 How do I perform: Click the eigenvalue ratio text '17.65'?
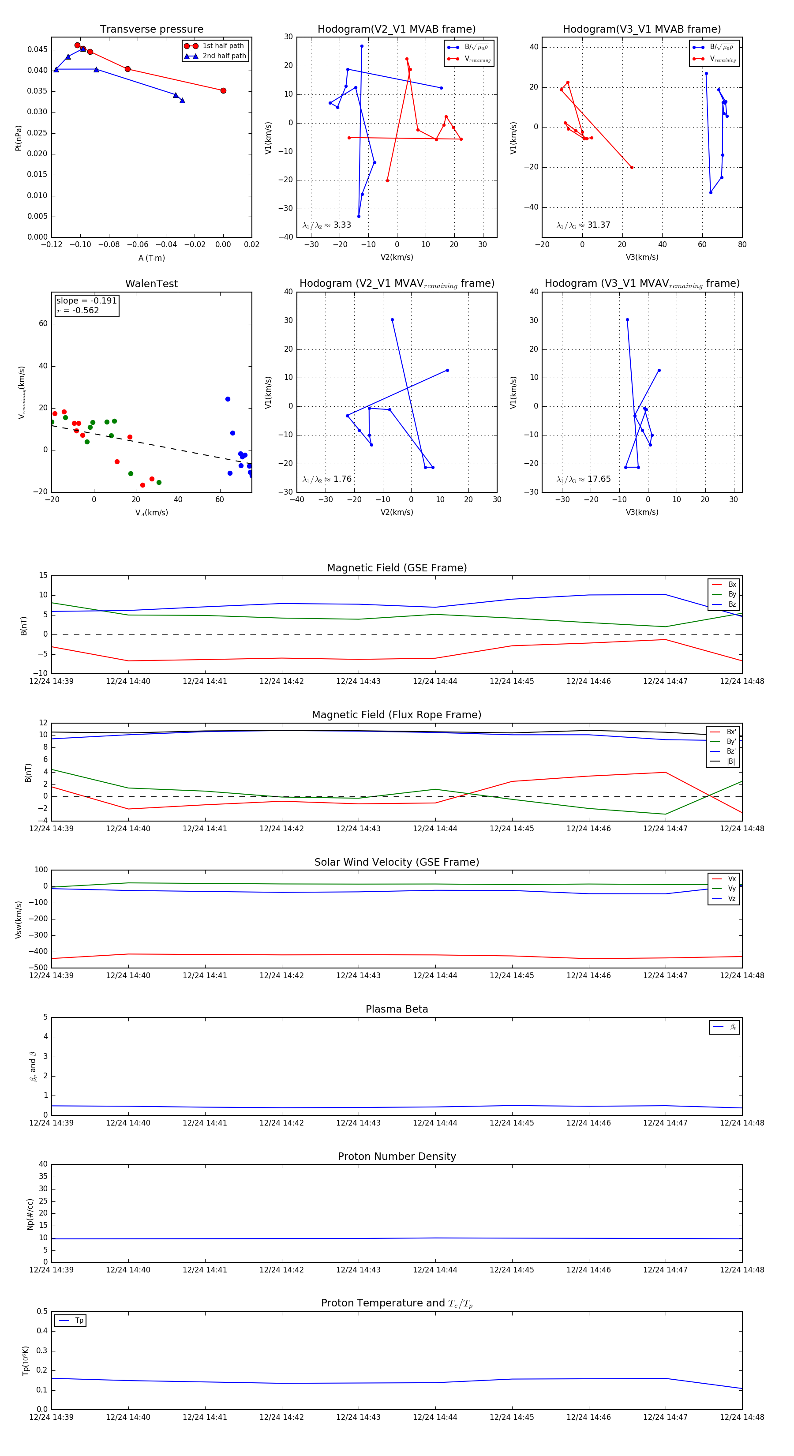[599, 479]
